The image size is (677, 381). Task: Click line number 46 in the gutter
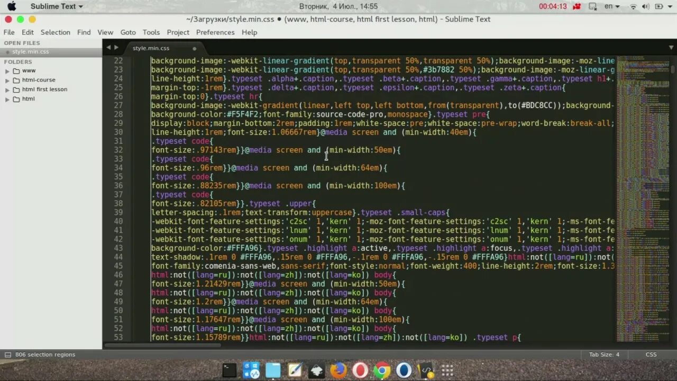coord(118,275)
